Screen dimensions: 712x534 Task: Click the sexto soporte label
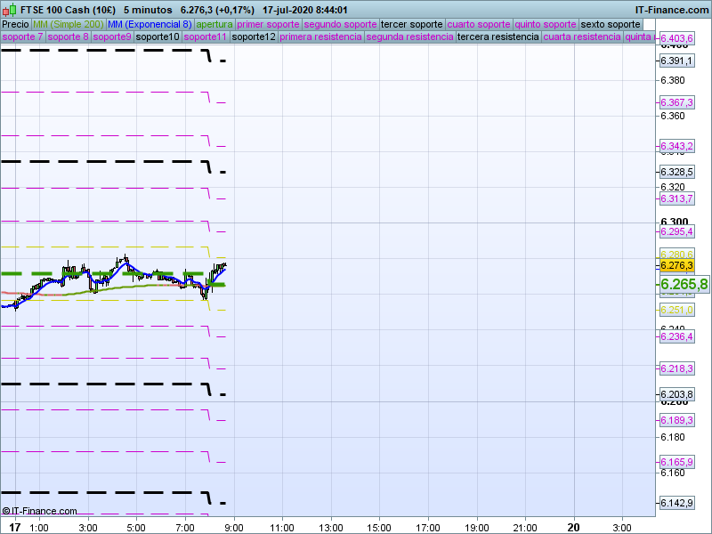pos(611,24)
